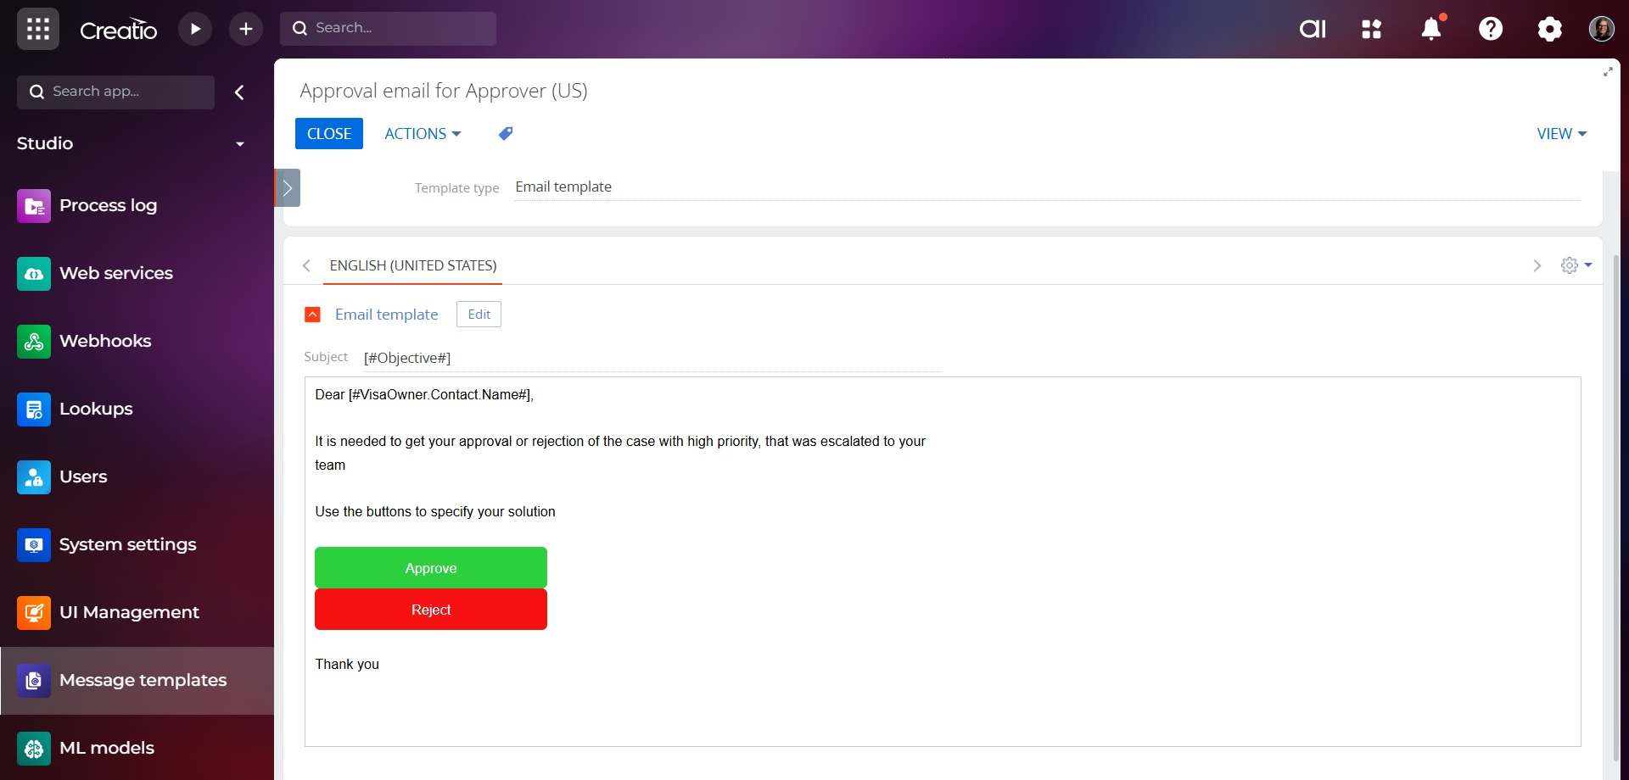This screenshot has height=780, width=1629.
Task: Select the ENGLISH (UNITED STATES) tab
Action: pyautogui.click(x=413, y=265)
